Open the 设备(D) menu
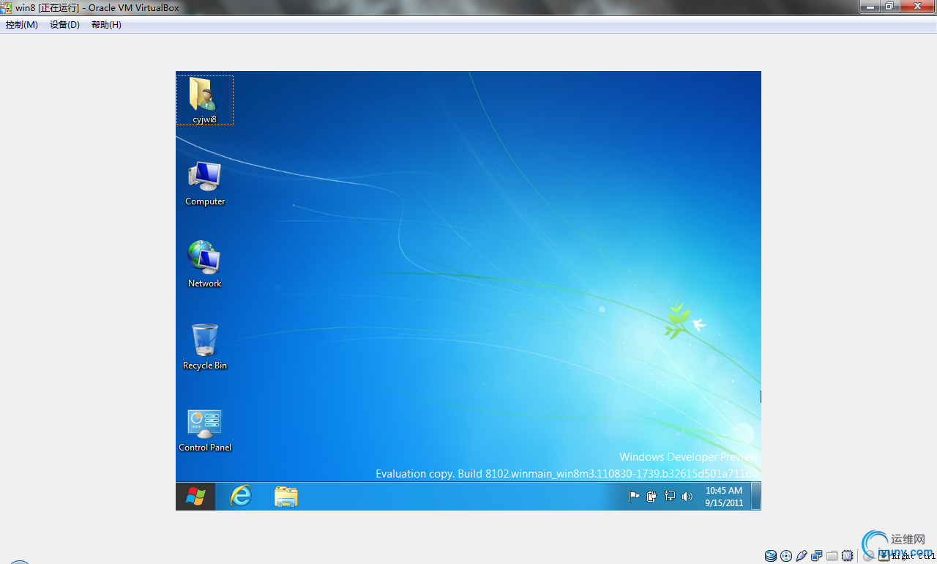Image resolution: width=937 pixels, height=564 pixels. 64,24
